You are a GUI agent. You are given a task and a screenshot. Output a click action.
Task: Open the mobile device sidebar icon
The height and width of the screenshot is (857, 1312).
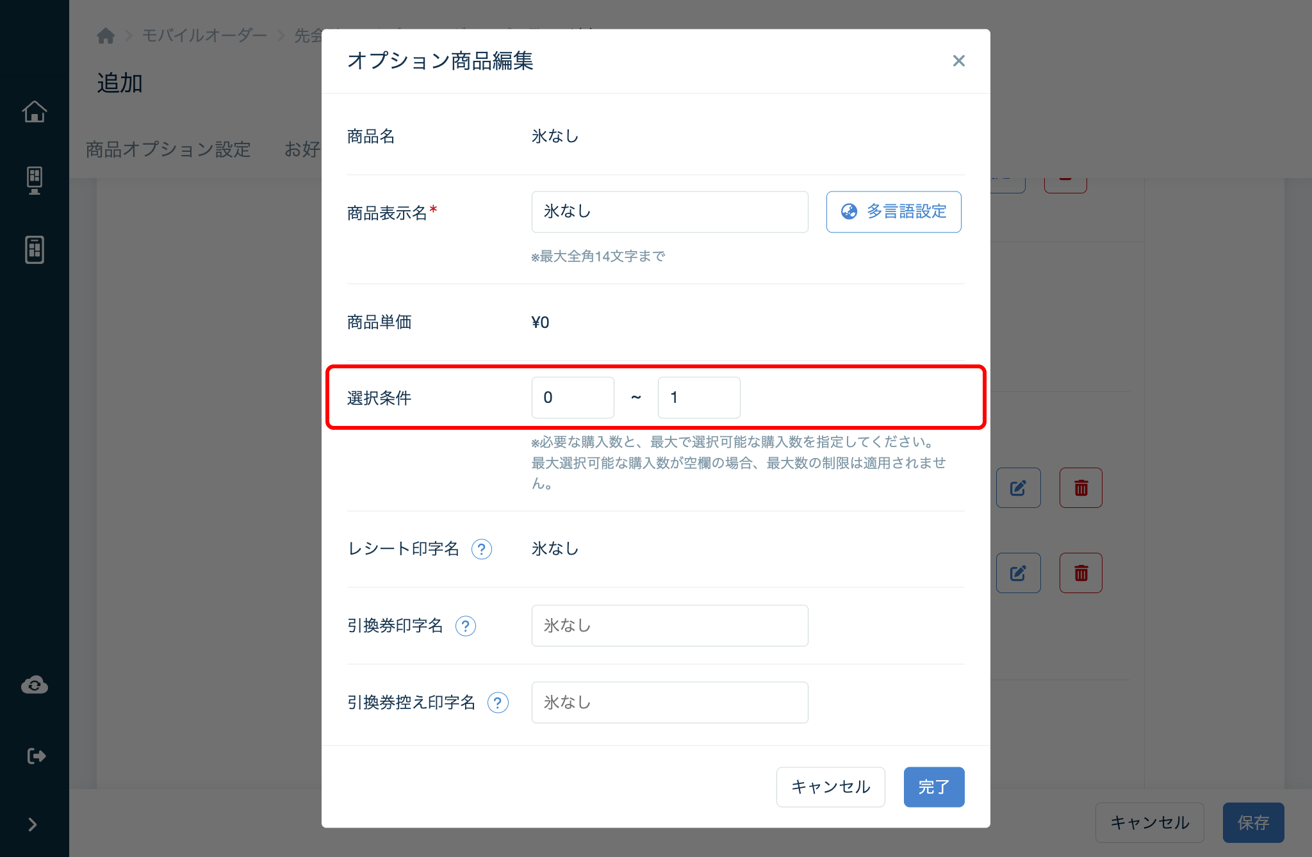click(35, 250)
